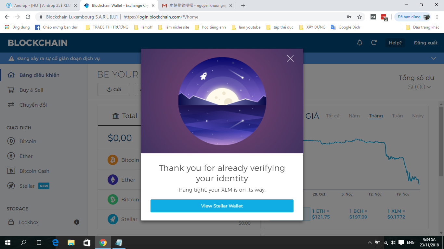Viewport: 444px width, 249px height.
Task: Open Stellar rocket icon in sidebar
Action: 11,186
